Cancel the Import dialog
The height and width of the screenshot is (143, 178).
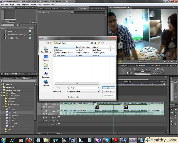[109, 91]
